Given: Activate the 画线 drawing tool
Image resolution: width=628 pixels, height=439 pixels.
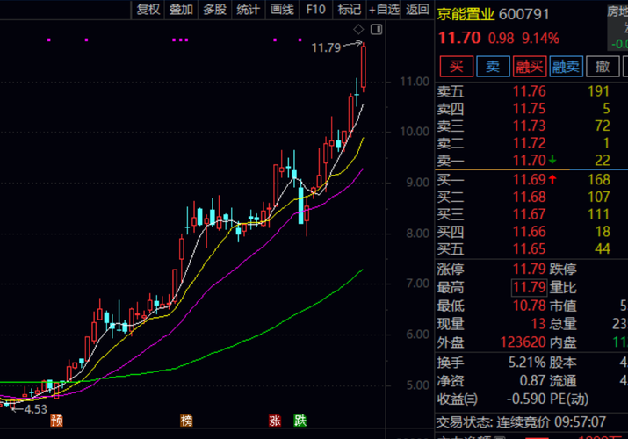Looking at the screenshot, I should (x=282, y=9).
